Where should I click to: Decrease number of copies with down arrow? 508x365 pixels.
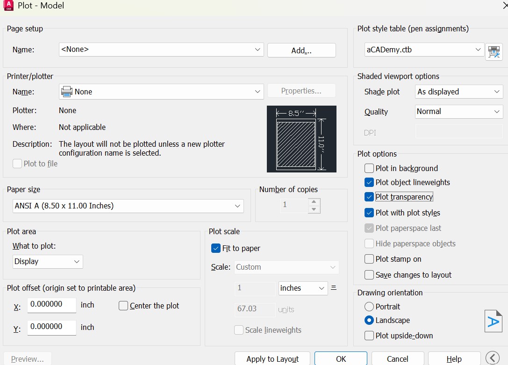(x=314, y=209)
